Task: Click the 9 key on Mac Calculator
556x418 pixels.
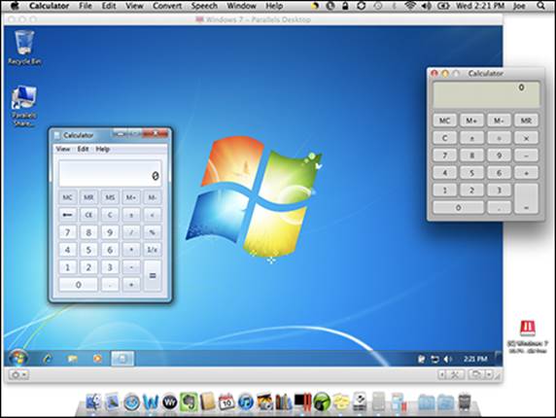Action: (x=499, y=156)
